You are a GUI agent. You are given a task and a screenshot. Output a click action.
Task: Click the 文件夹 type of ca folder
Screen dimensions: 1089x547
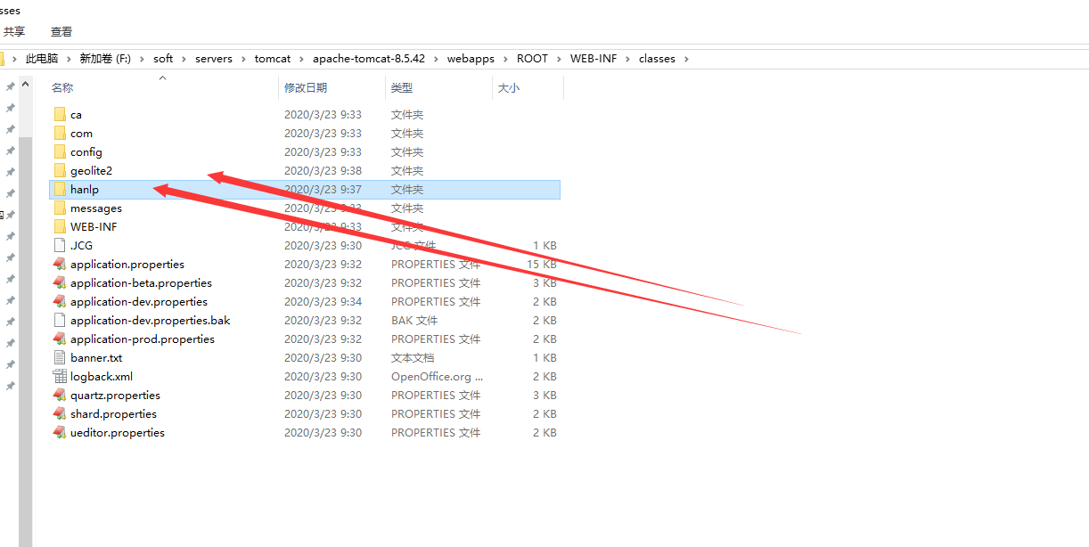(407, 114)
